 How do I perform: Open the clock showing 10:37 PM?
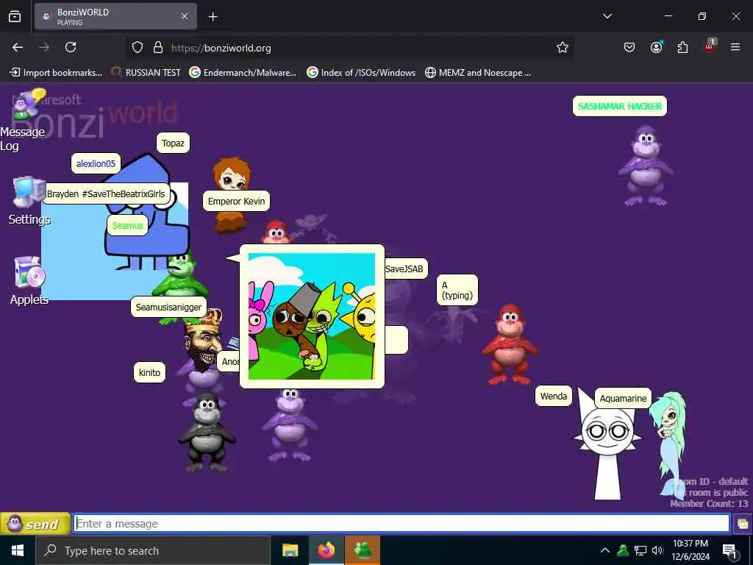pos(690,550)
